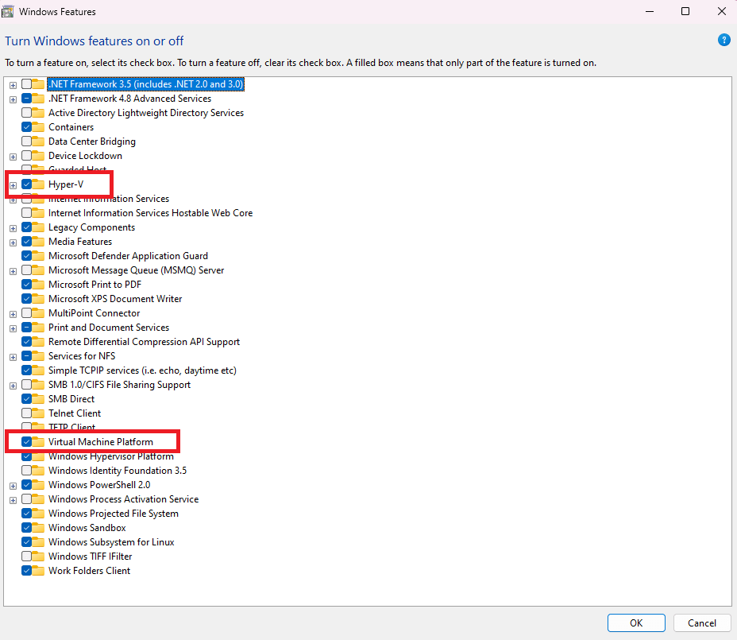737x640 pixels.
Task: Click folder icon next to Windows Identity Foundation 3.5
Action: [x=39, y=471]
